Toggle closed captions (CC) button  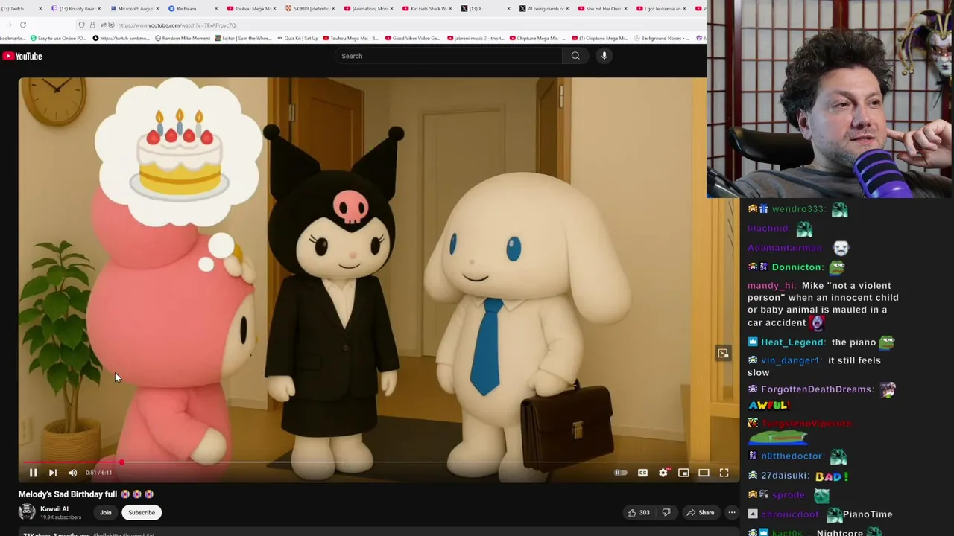click(642, 473)
